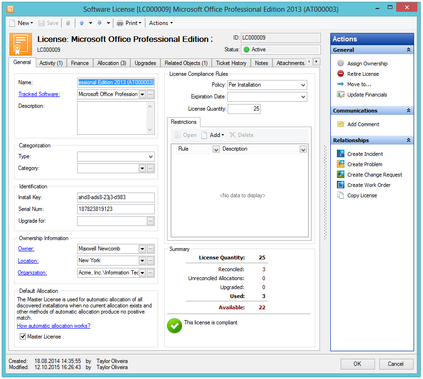Click the Open button in Restrictions toolbar
This screenshot has height=379, width=423.
point(185,135)
